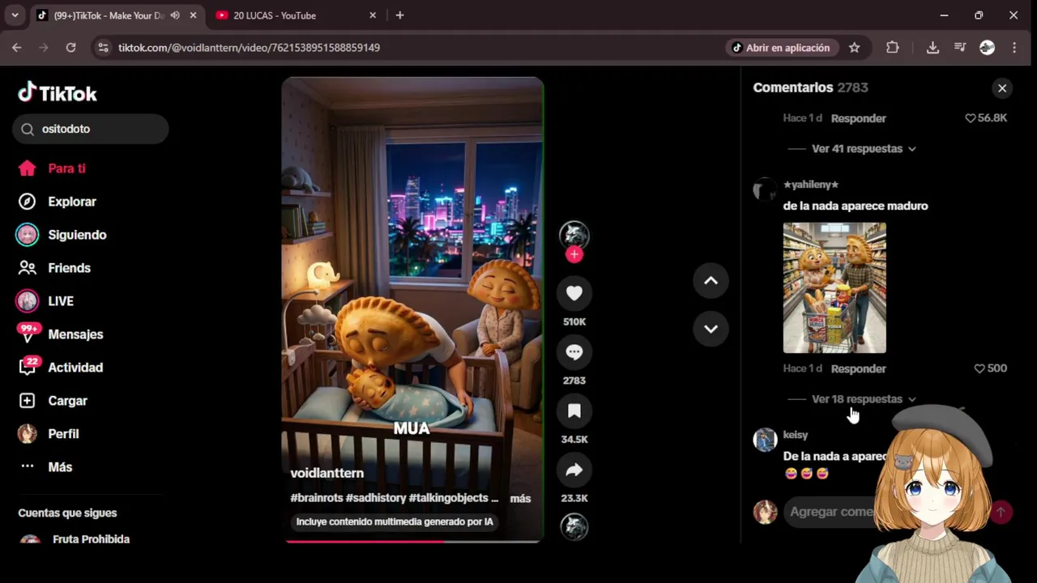
Task: Click keisy's avatar
Action: point(765,440)
